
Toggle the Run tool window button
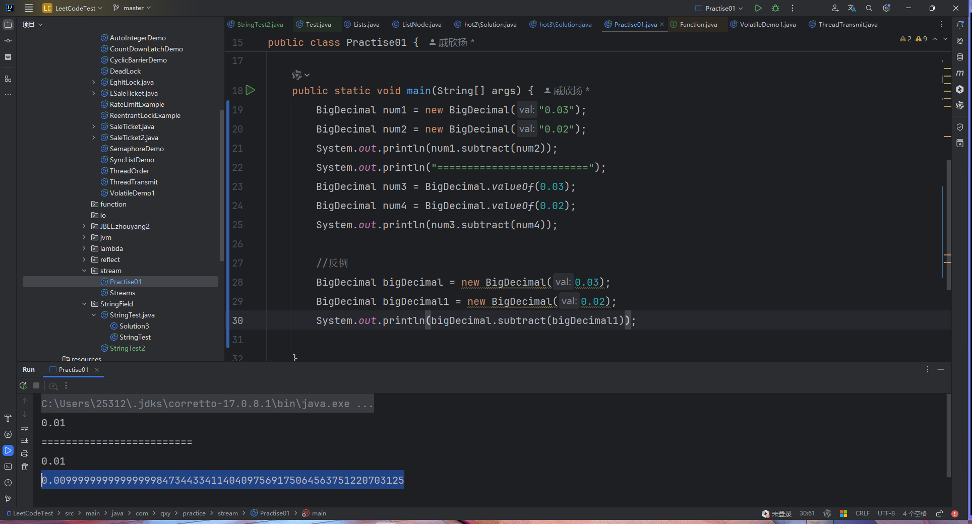pos(8,450)
